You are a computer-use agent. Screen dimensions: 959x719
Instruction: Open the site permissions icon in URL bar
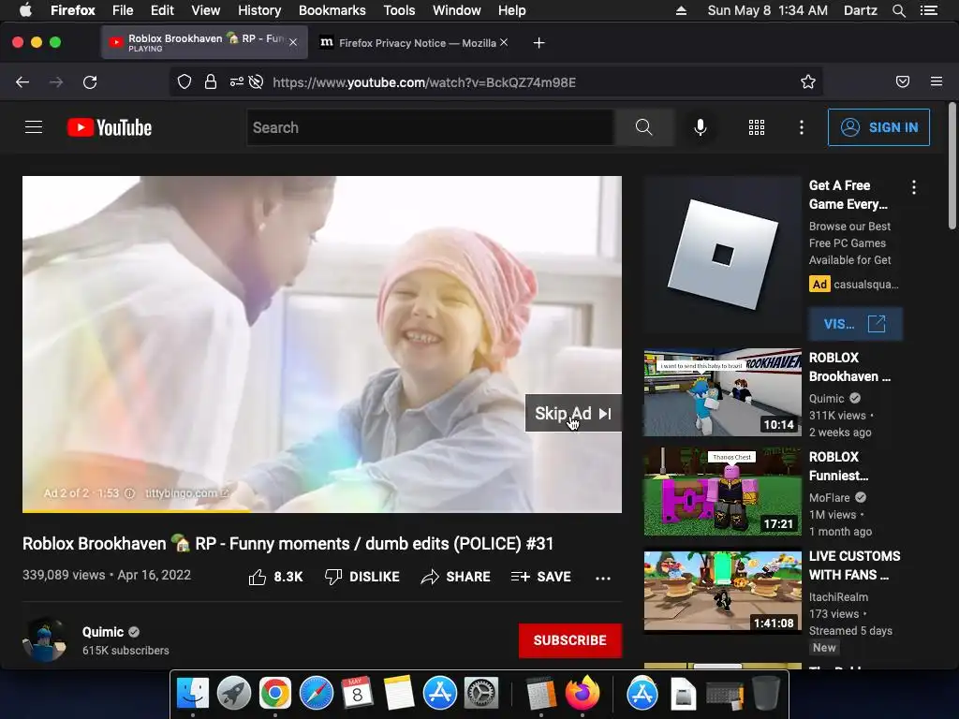click(236, 82)
